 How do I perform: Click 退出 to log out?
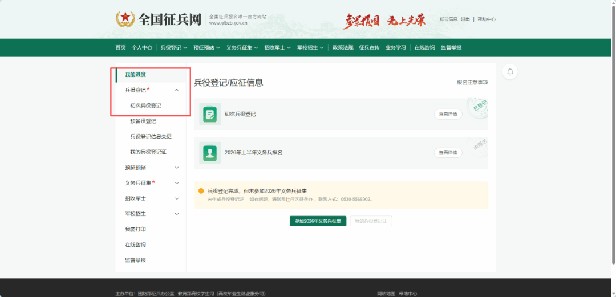465,19
